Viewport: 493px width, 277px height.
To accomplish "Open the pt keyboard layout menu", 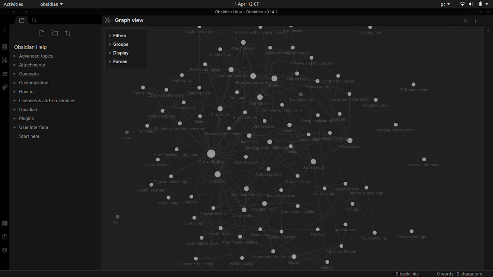I will 445,4.
